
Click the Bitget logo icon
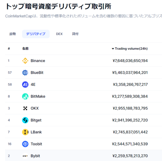tap(25, 120)
